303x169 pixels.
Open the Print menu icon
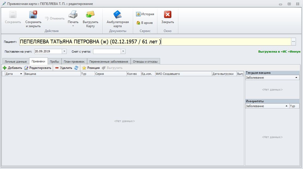pos(73,14)
